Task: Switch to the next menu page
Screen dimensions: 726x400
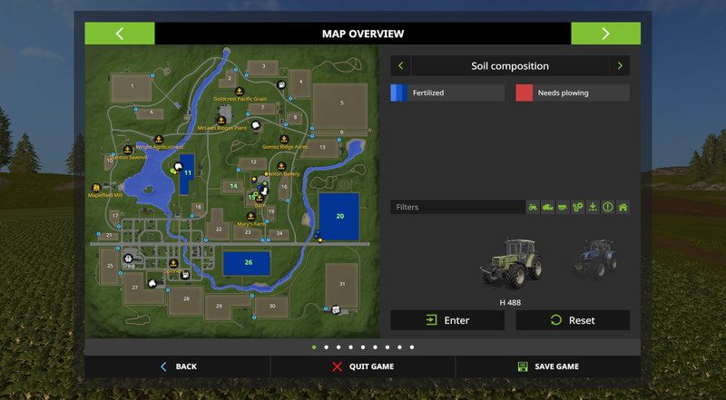Action: 605,34
